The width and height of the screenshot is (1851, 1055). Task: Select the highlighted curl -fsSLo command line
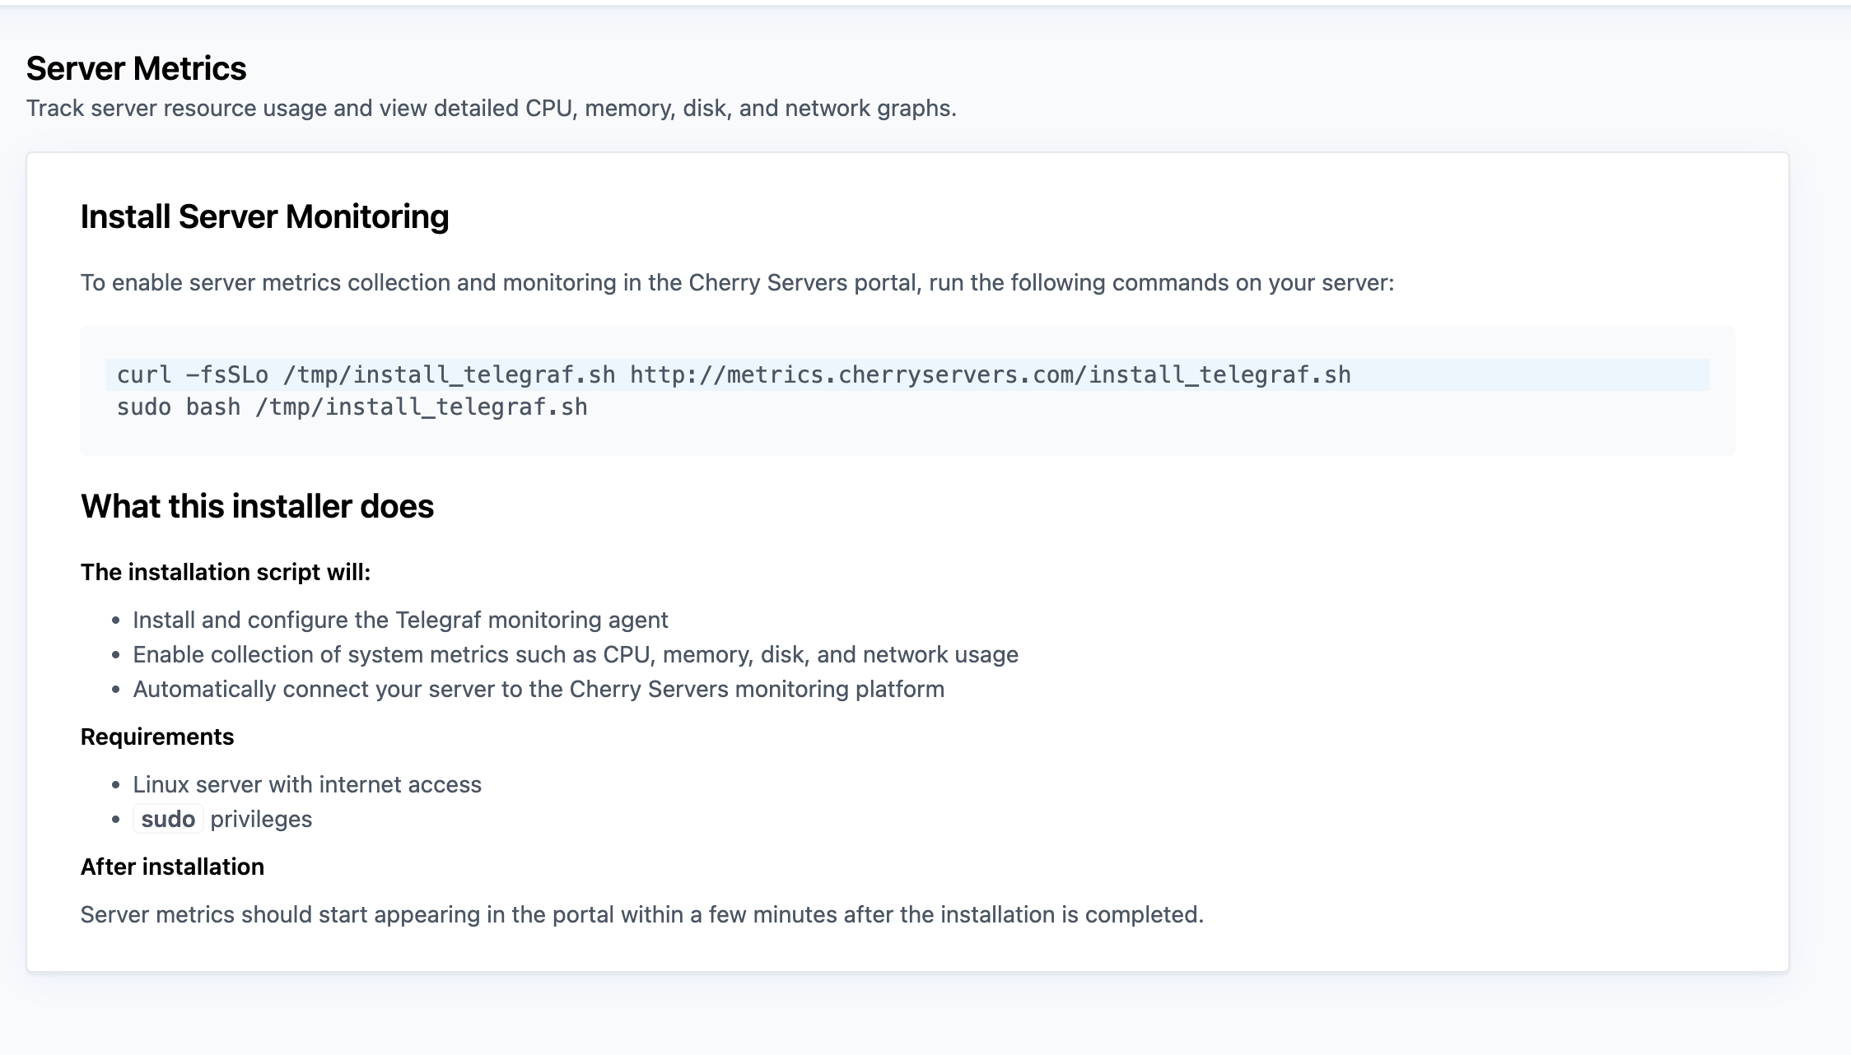coord(907,374)
